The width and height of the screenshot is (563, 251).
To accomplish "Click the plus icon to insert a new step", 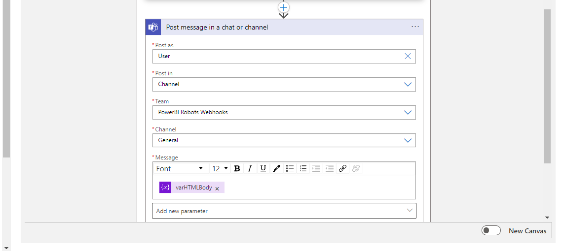I will (x=284, y=7).
